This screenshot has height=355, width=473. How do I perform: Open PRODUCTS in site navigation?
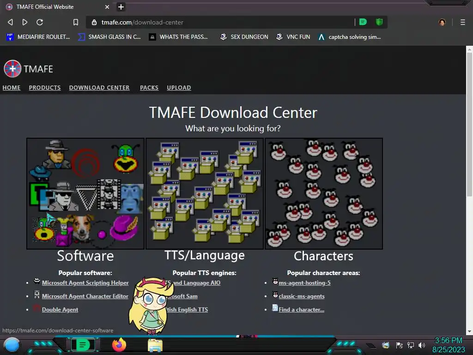coord(45,87)
